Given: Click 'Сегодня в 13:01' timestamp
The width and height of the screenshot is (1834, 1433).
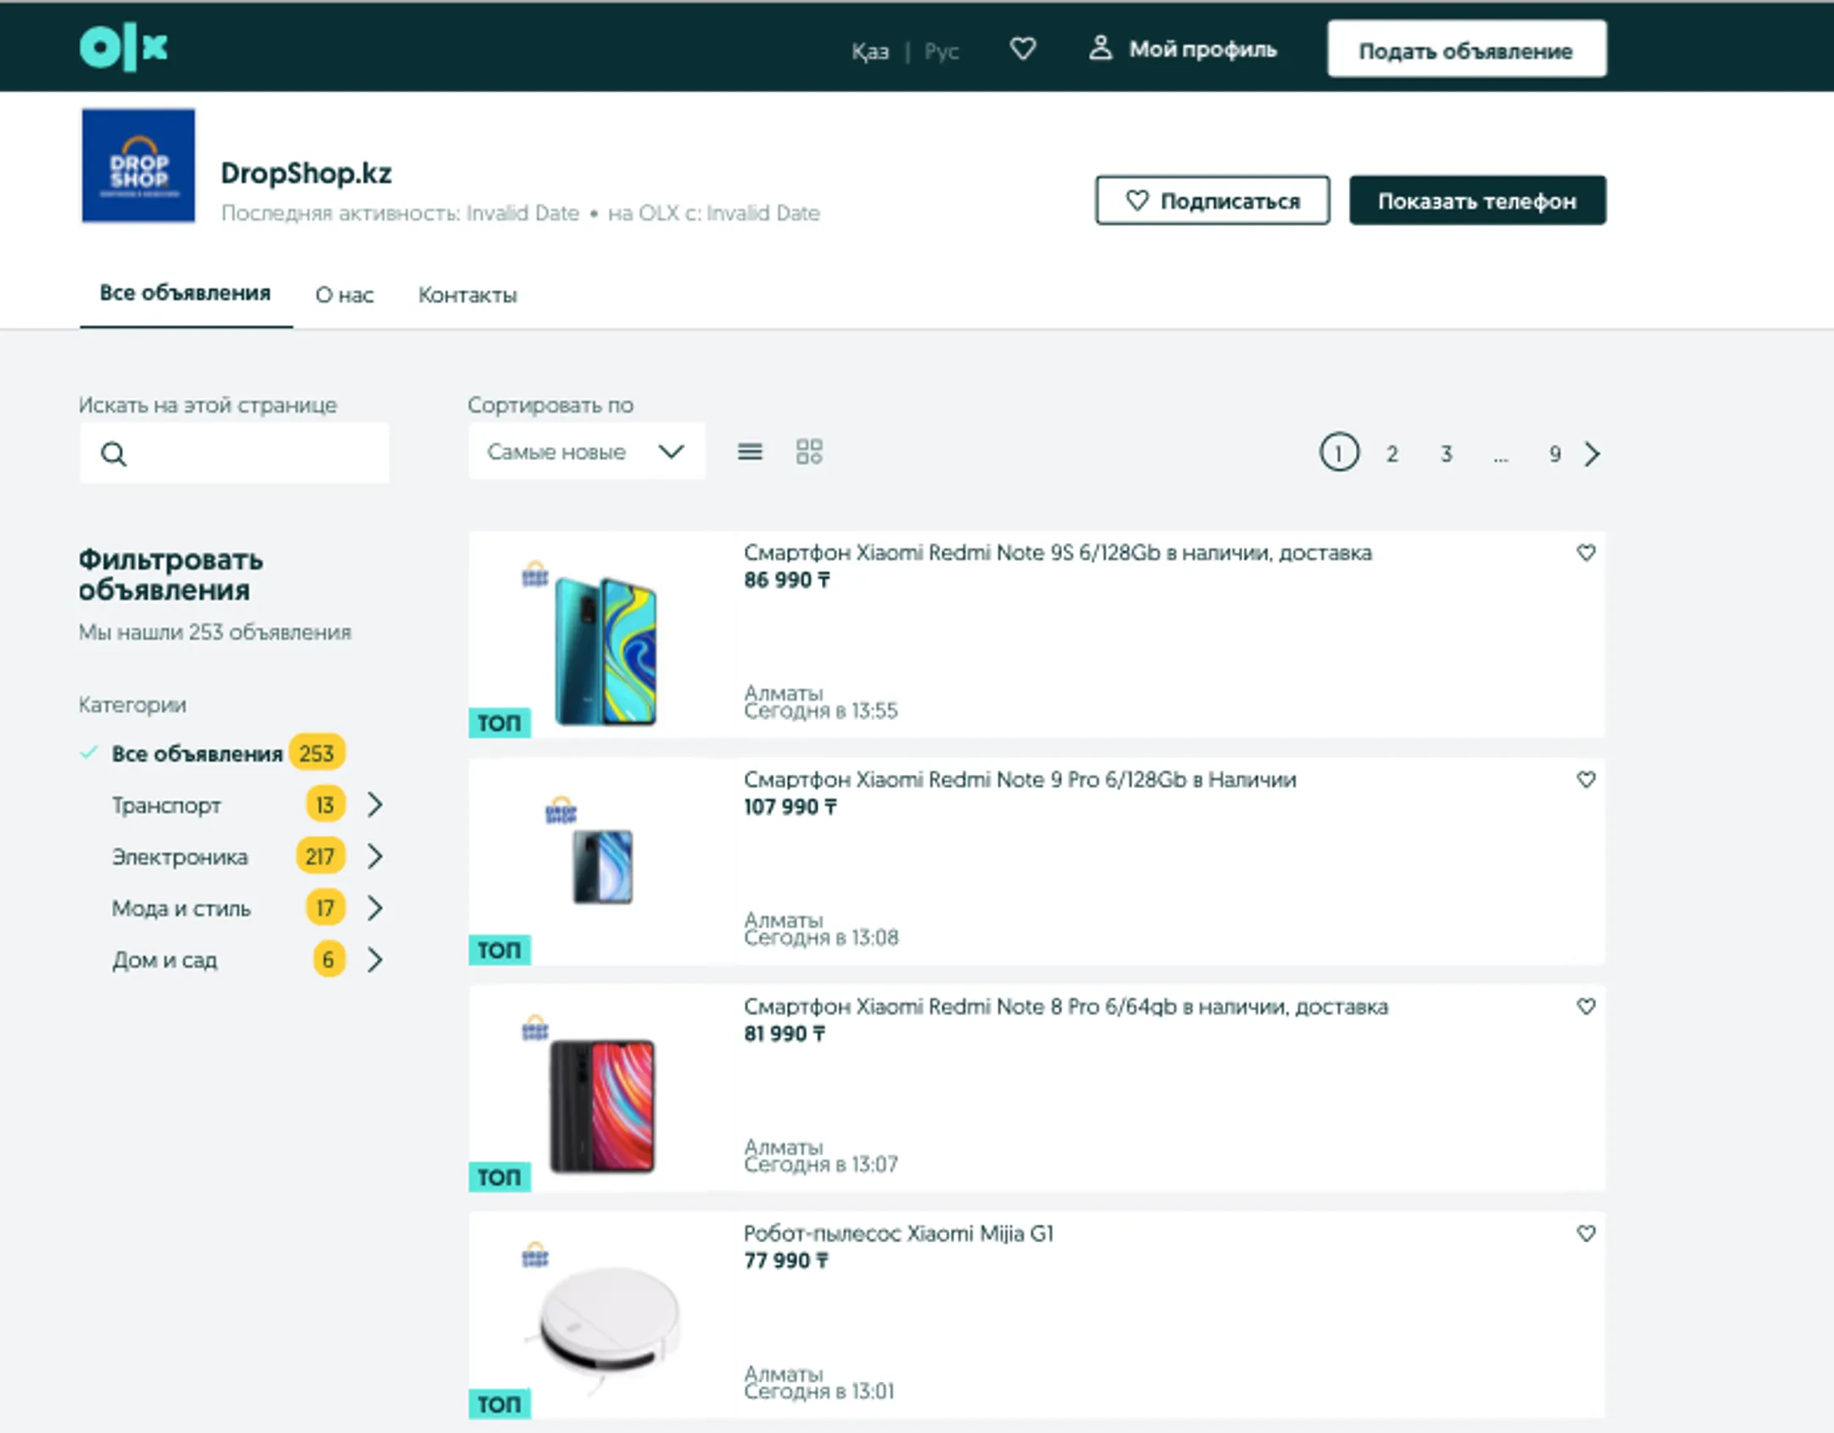Looking at the screenshot, I should (x=819, y=1391).
